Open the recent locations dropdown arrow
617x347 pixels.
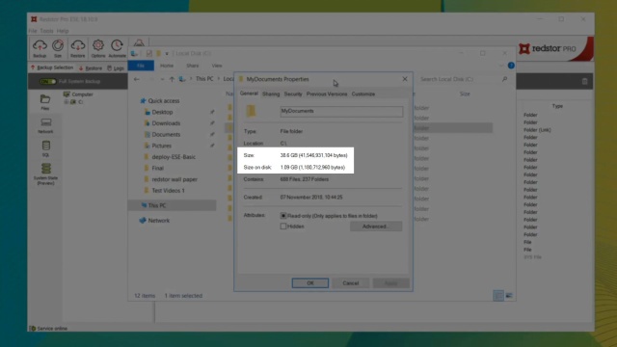point(162,79)
